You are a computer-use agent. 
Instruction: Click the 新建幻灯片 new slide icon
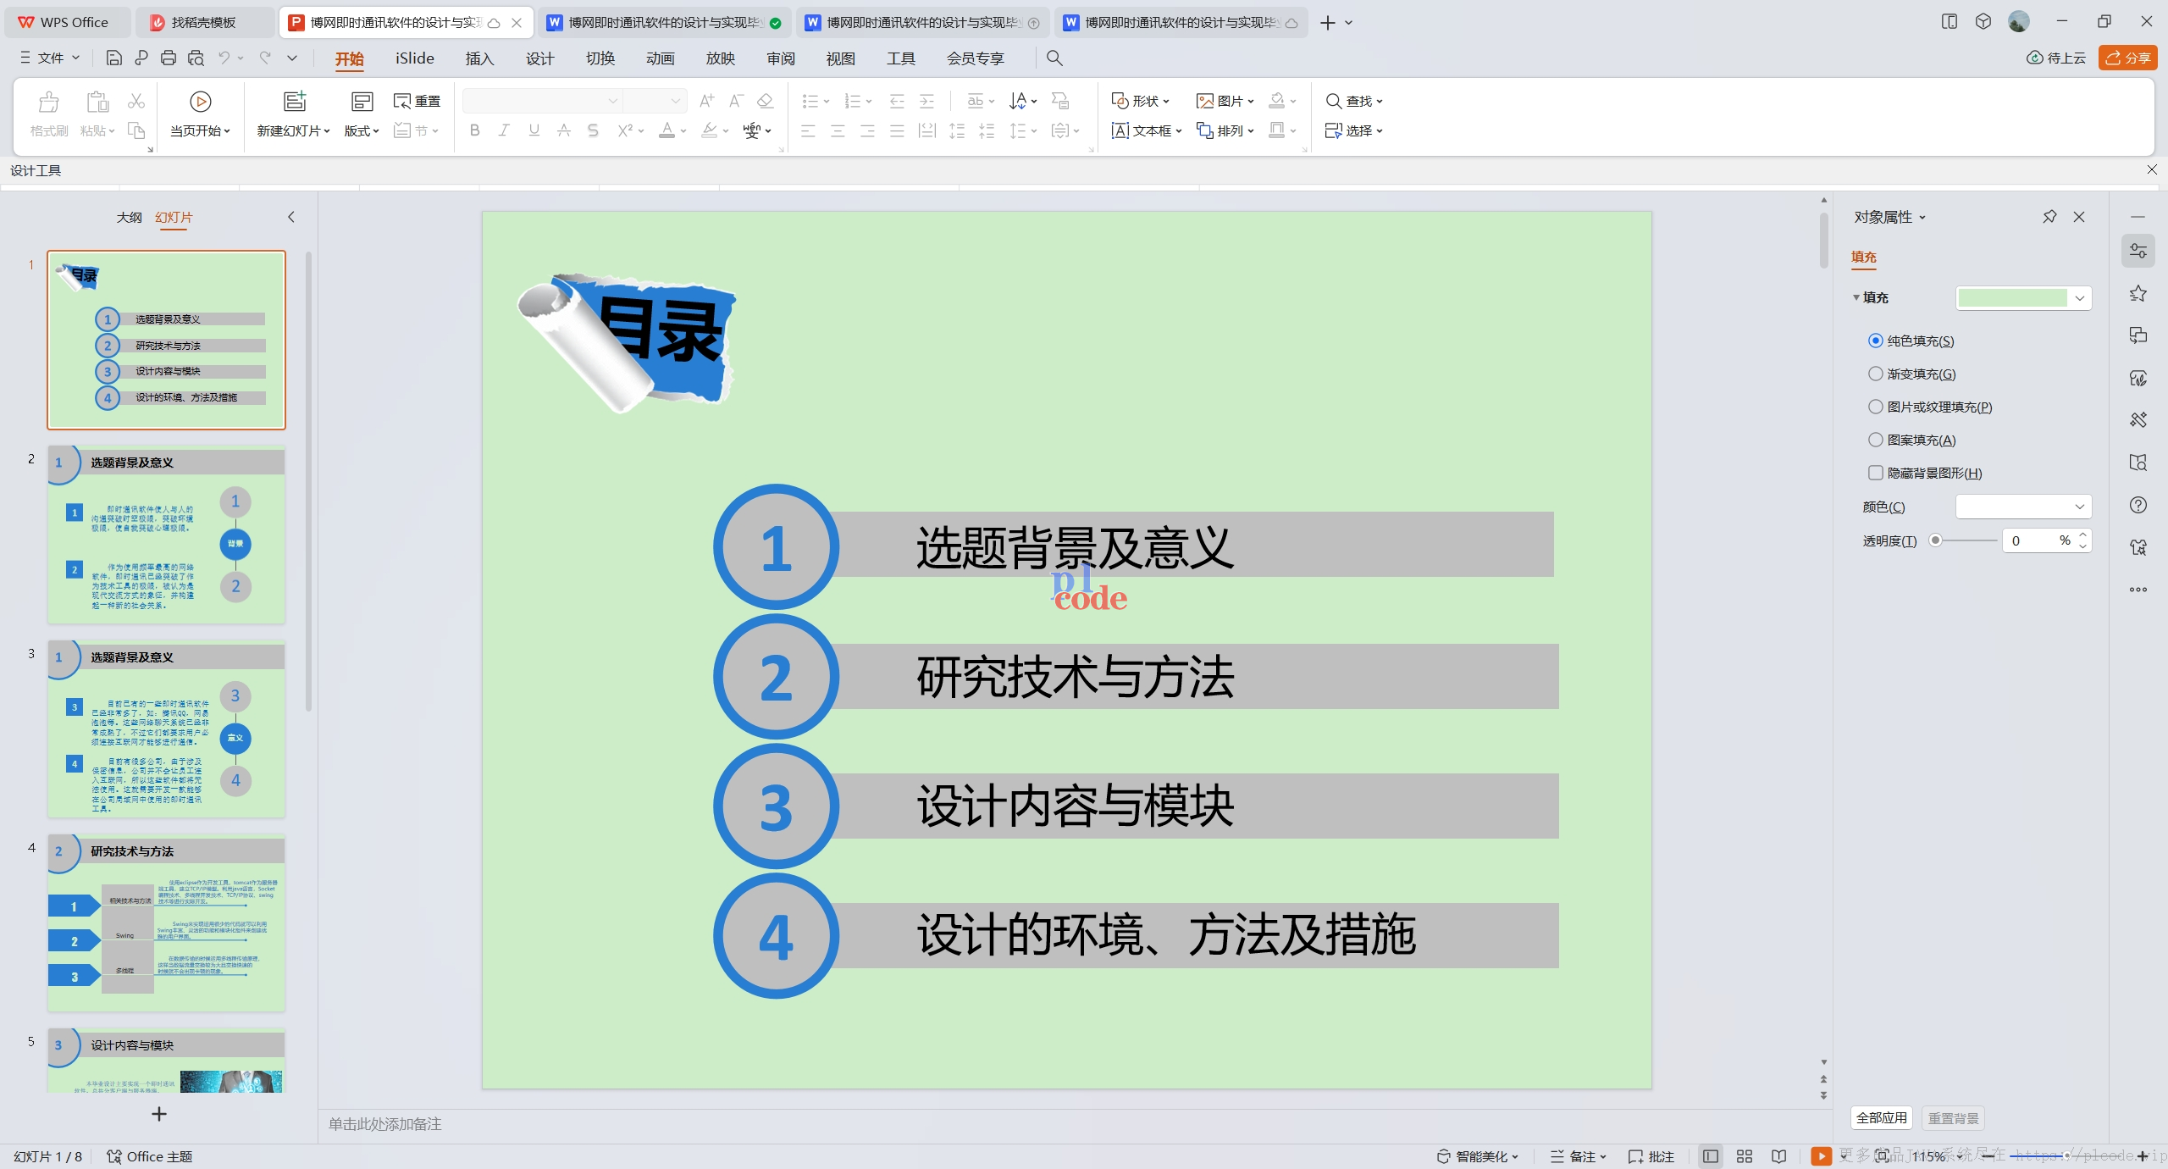click(x=294, y=102)
